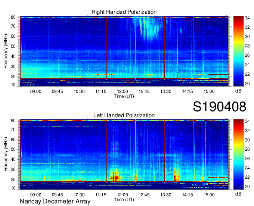Click the dB label under the upper colorbar
The height and width of the screenshot is (206, 254).
point(238,91)
